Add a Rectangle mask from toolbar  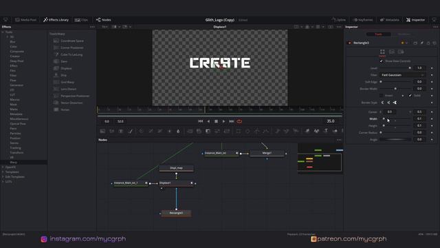tap(239, 131)
